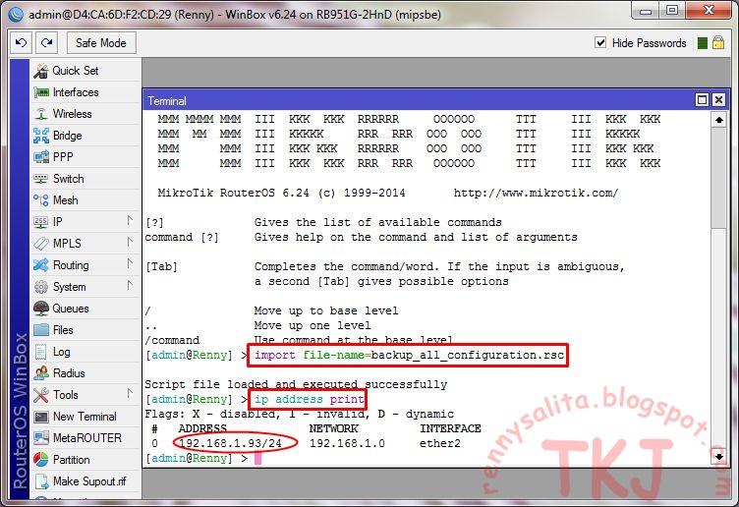Click the Log document icon

point(41,352)
